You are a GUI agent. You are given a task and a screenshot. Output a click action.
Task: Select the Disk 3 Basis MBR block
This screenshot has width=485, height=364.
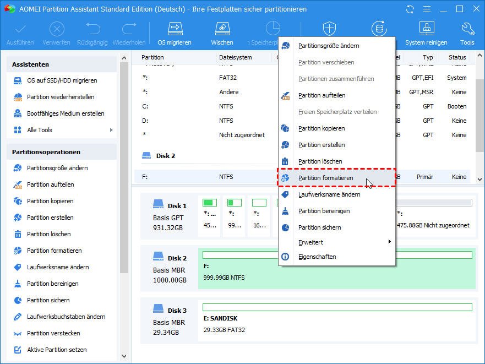170,321
